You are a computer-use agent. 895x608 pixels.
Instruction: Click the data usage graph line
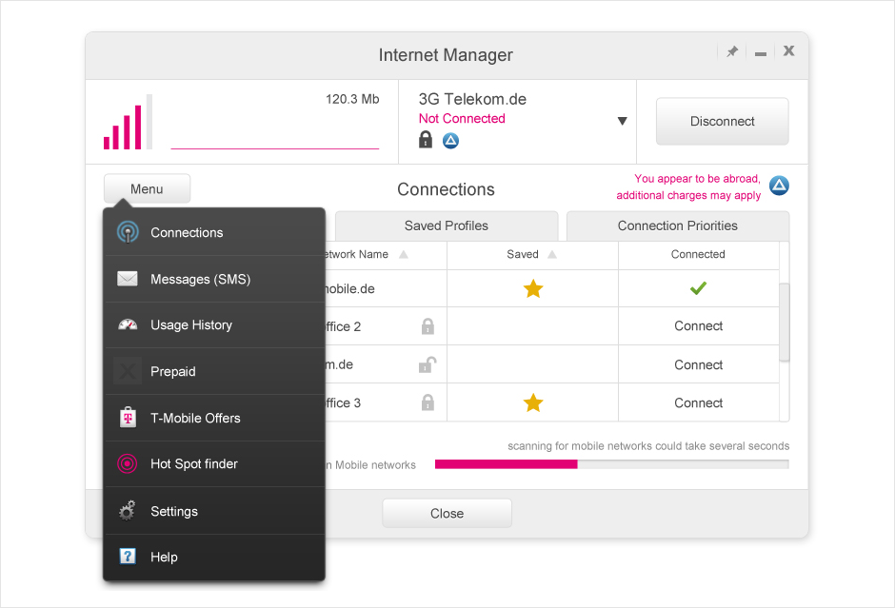pos(274,148)
